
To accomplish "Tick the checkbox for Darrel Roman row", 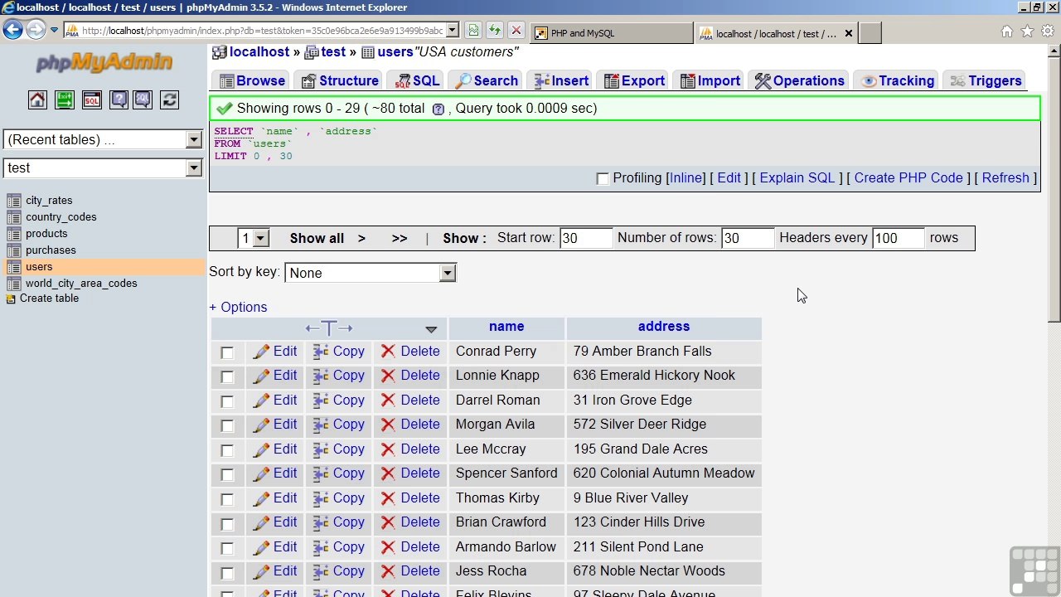I will (227, 401).
